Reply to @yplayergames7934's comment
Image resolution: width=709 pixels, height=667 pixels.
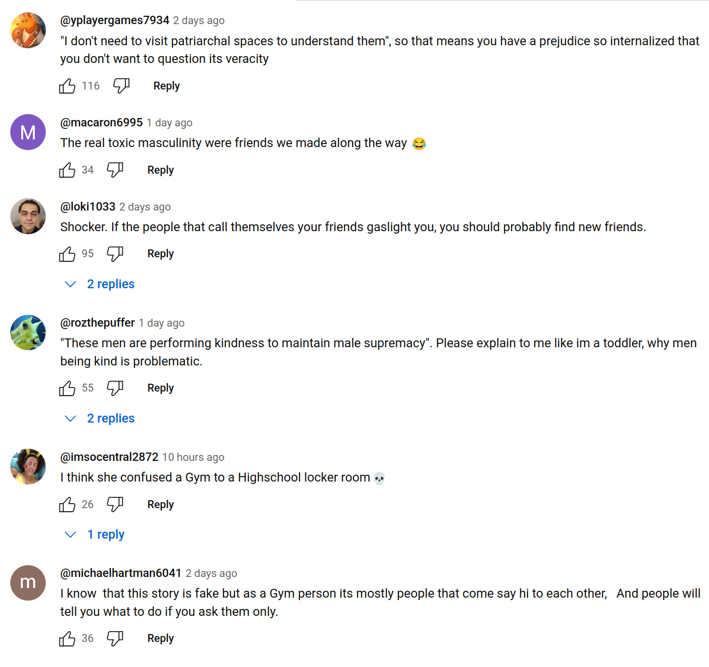(x=167, y=86)
